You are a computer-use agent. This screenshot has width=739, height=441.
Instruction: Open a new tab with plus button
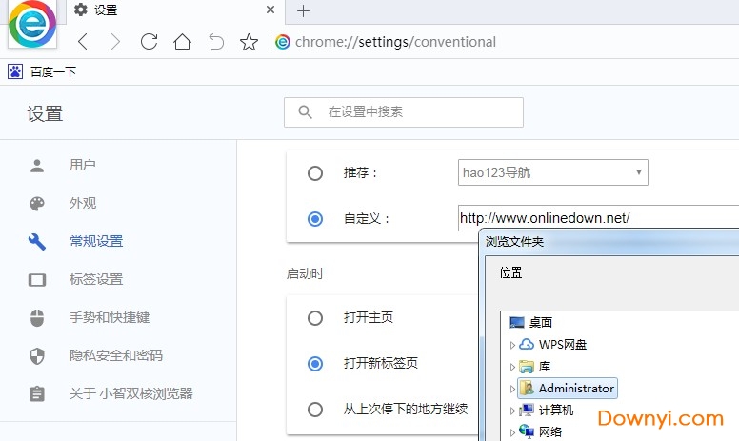coord(303,11)
